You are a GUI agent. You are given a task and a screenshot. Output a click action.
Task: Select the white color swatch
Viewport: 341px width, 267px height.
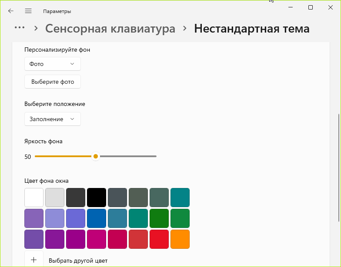click(x=34, y=198)
